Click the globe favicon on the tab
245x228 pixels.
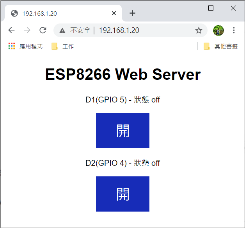(14, 13)
